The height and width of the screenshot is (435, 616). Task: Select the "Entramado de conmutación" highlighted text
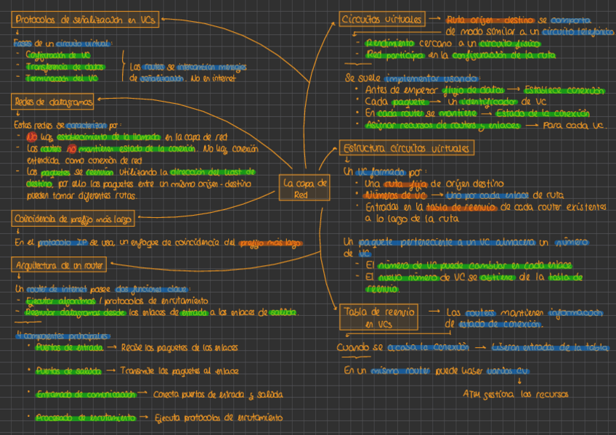pos(85,394)
